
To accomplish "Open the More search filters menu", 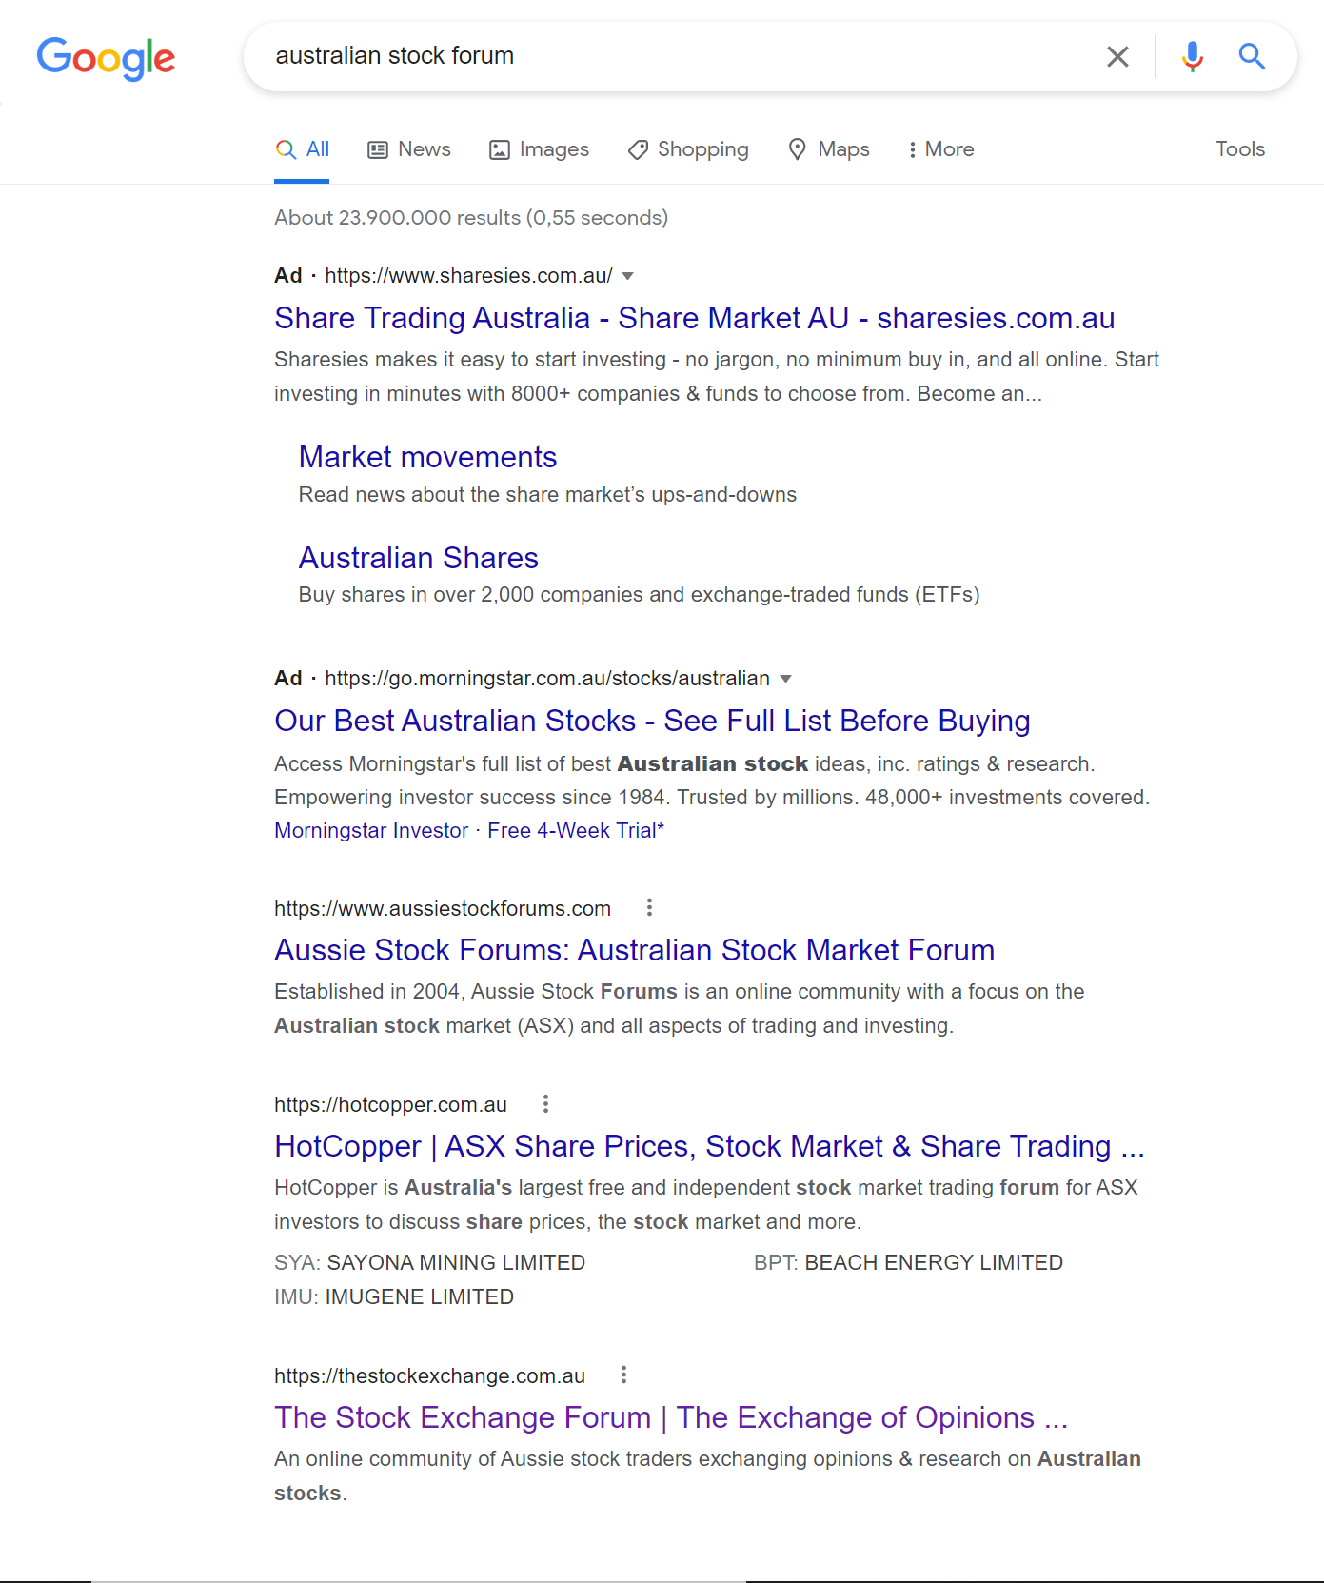I will coord(940,149).
